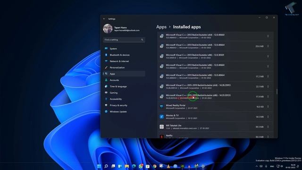
Task: Click the magnifier icon in Find a setting
Action: coord(142,40)
